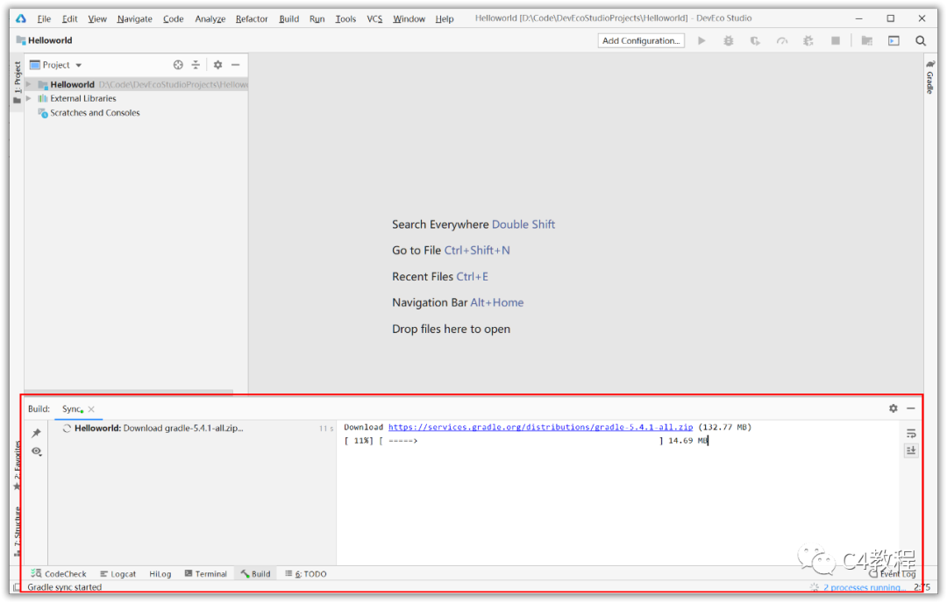Open Project panel gear settings
This screenshot has height=603, width=947.
point(218,65)
